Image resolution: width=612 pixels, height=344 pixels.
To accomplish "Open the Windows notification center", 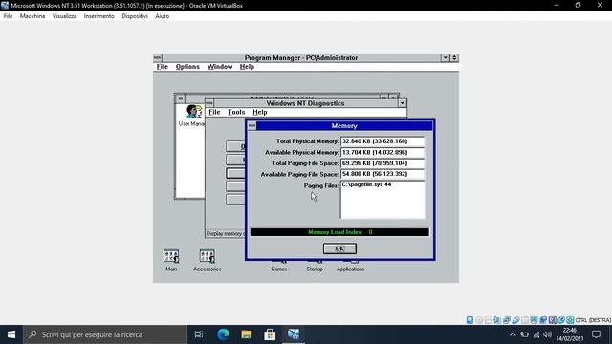I will pos(596,334).
